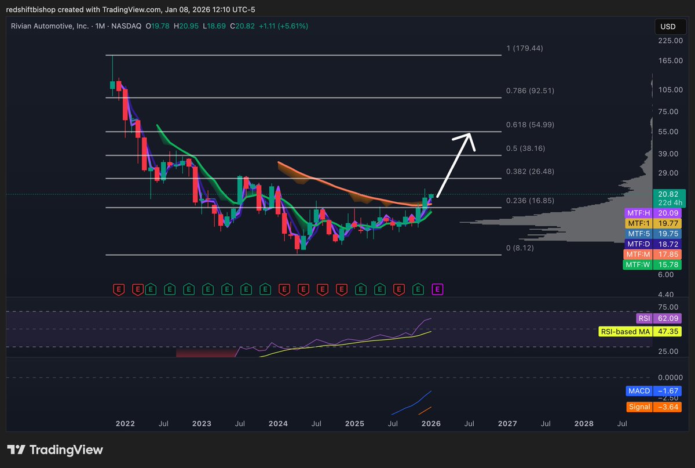Click 105.00 on the price axis
Screen dimensions: 695x468
tap(670, 90)
